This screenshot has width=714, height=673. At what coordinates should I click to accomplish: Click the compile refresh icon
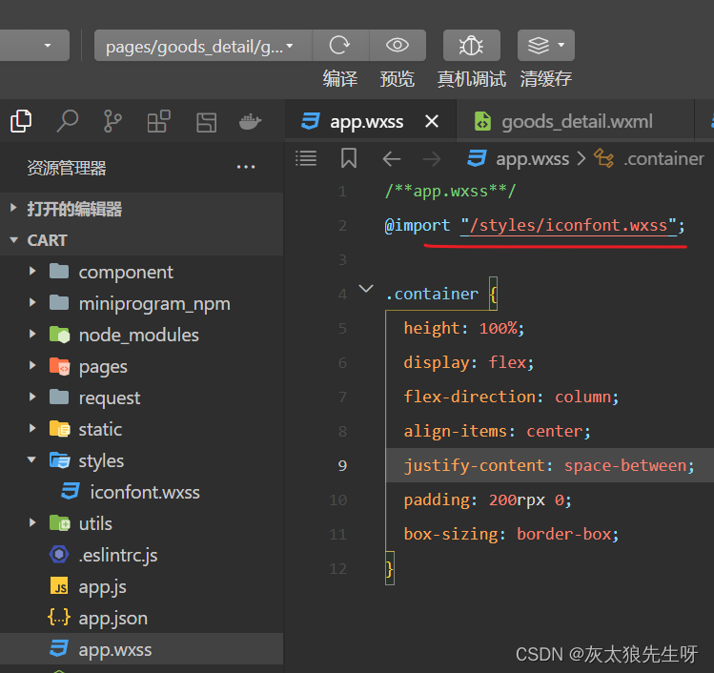pyautogui.click(x=339, y=45)
